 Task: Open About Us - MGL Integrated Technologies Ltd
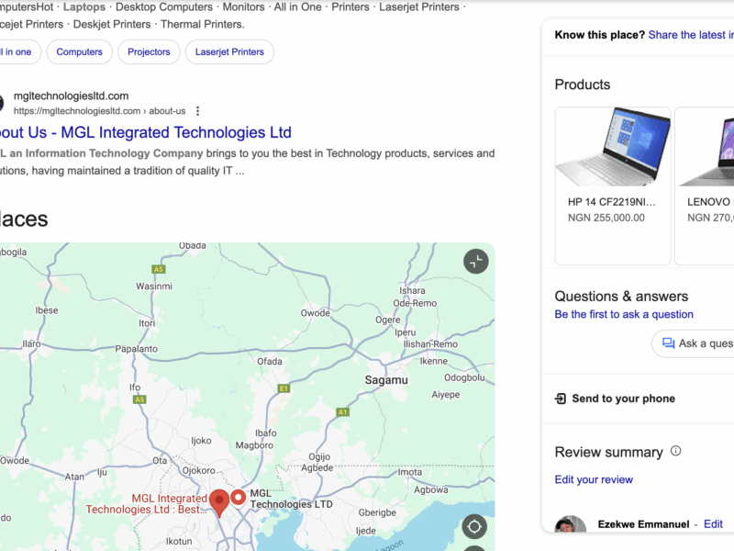point(146,132)
